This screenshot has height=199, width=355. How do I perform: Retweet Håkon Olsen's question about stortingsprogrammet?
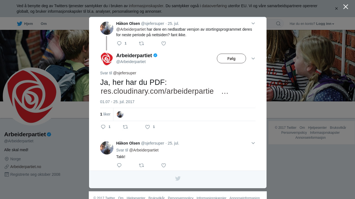141,43
